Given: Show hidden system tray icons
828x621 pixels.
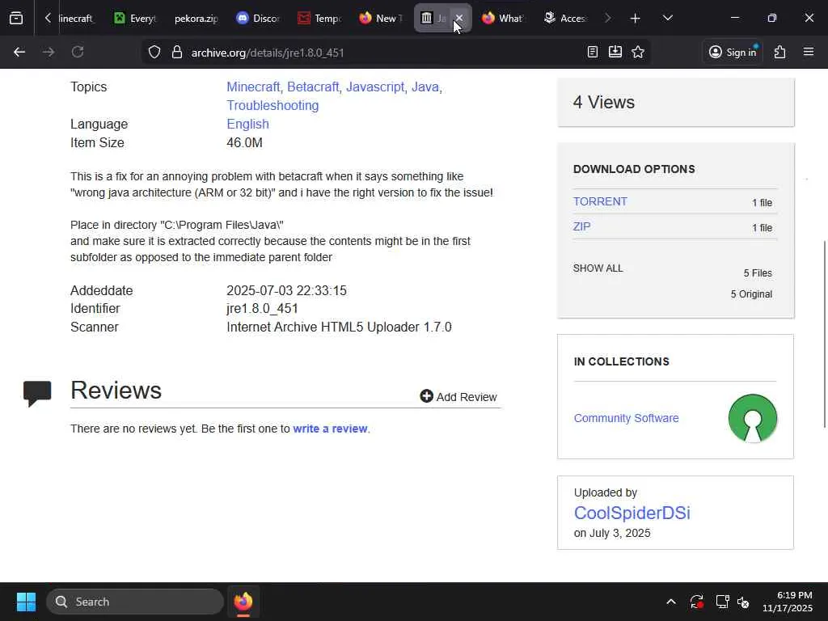Looking at the screenshot, I should (x=670, y=602).
